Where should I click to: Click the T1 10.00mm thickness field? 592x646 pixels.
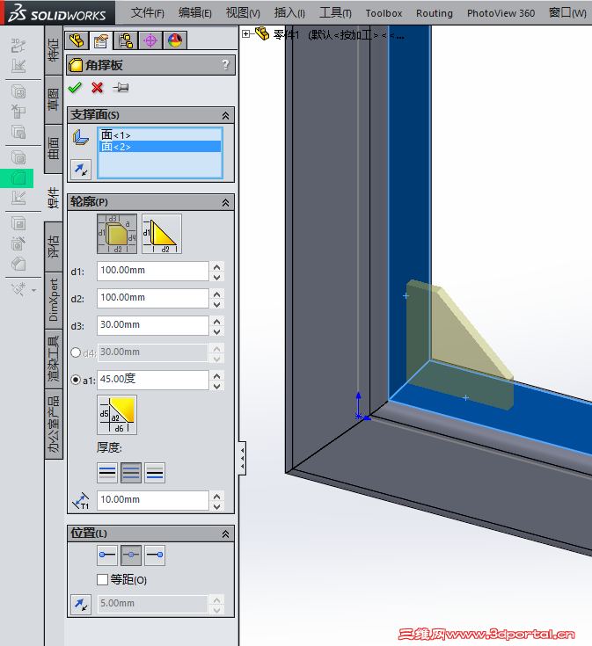tap(153, 500)
